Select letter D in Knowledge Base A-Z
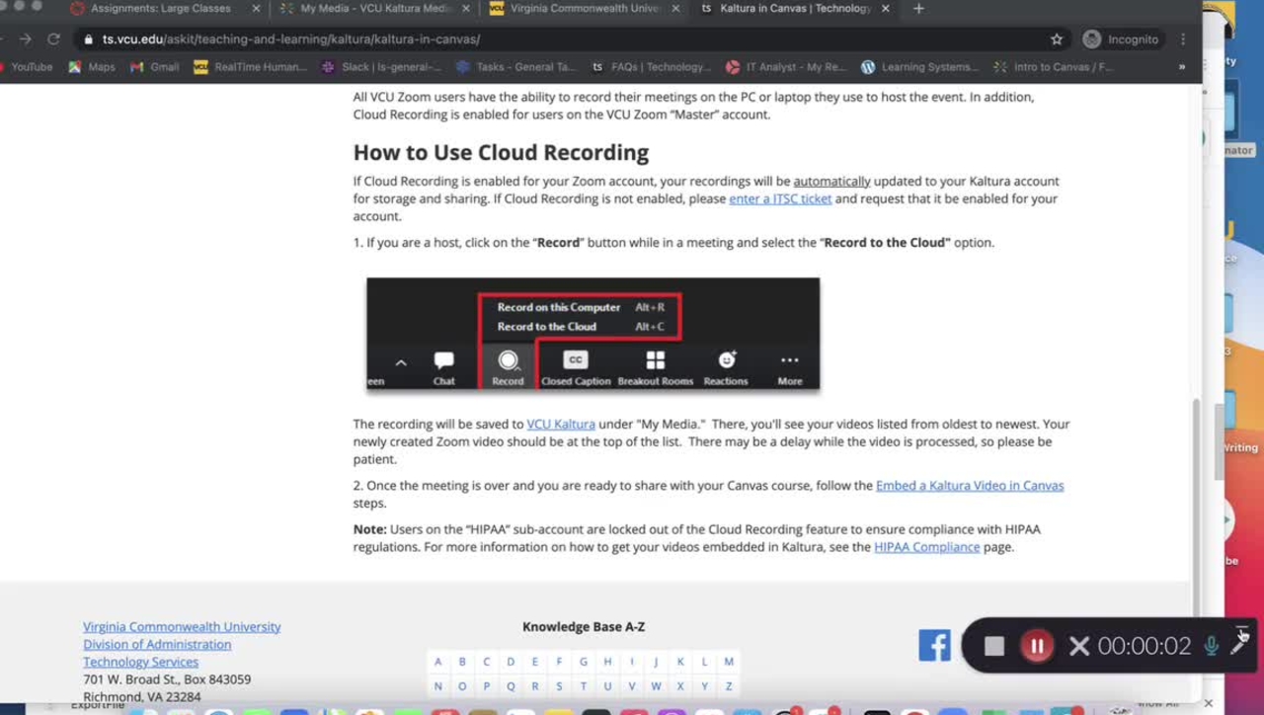Image resolution: width=1264 pixels, height=715 pixels. pos(511,662)
